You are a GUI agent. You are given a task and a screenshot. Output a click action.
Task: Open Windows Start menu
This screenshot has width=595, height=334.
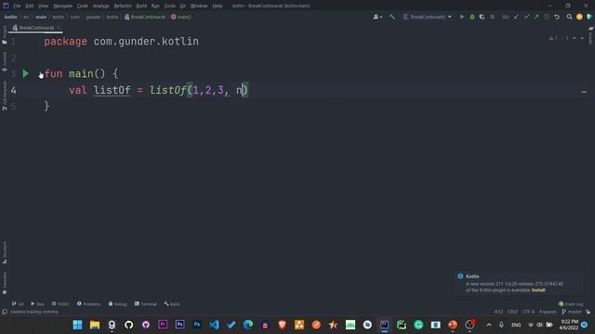(x=77, y=325)
